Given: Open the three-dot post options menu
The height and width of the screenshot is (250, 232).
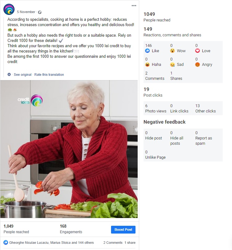Looking at the screenshot, I should point(134,6).
